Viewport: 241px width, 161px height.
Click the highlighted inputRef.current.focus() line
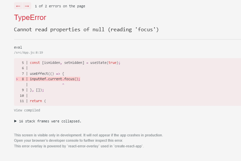[55, 79]
